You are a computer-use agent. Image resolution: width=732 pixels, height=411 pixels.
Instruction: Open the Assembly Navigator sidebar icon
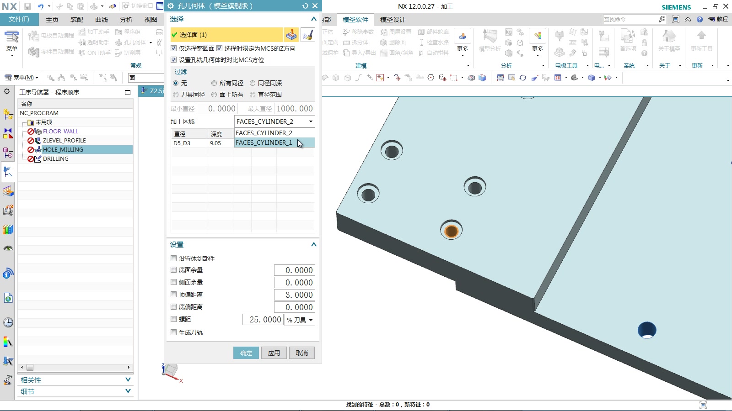8,114
